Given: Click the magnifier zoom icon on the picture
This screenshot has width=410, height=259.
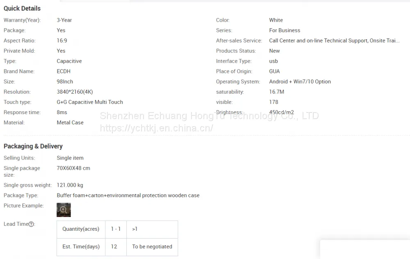Looking at the screenshot, I should pyautogui.click(x=64, y=209).
